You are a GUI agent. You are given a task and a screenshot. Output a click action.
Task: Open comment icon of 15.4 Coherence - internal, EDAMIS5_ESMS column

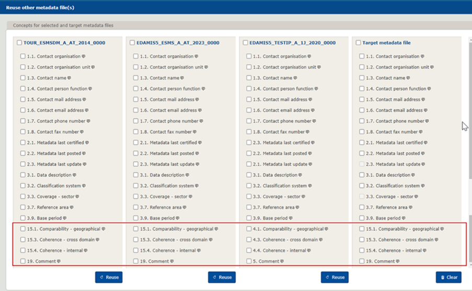tap(199, 250)
